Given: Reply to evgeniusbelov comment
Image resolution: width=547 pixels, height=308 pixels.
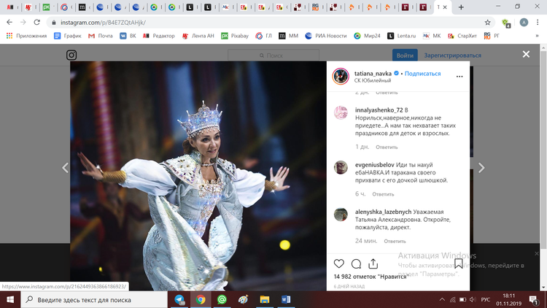Looking at the screenshot, I should [383, 194].
